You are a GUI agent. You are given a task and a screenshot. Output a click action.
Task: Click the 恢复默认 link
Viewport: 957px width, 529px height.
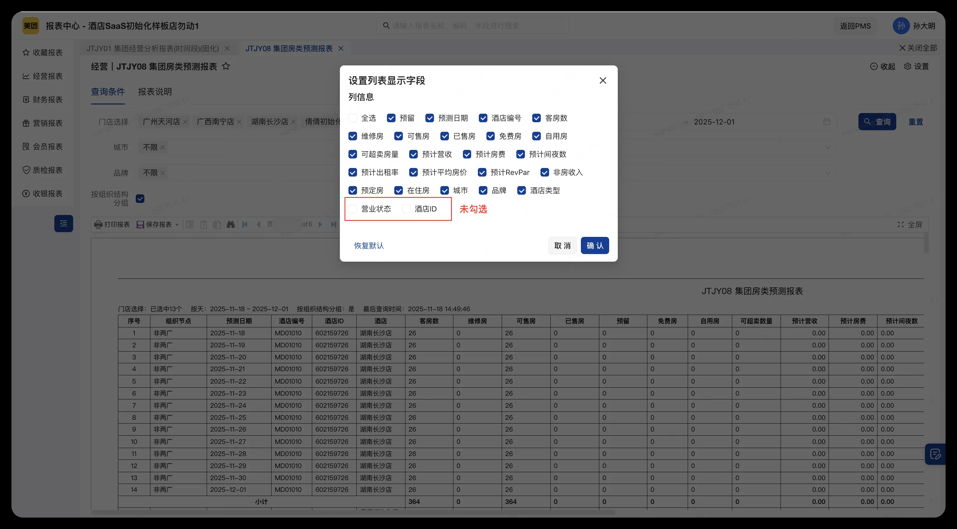tap(368, 245)
